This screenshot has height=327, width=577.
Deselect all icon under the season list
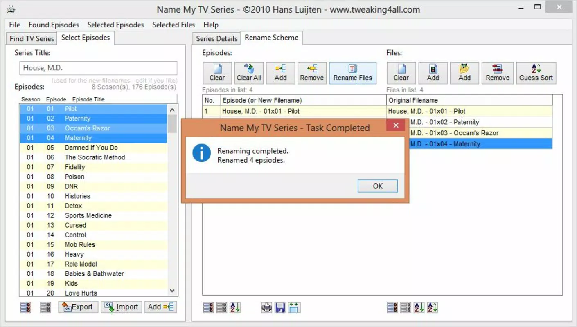pos(45,307)
